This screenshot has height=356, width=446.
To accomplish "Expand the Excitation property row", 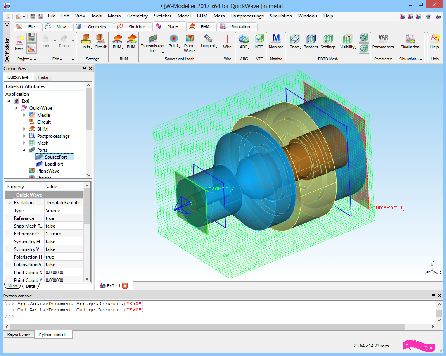I will point(9,203).
